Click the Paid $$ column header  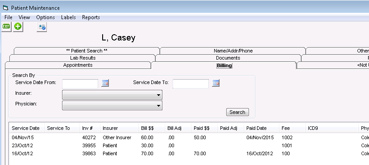tap(204, 128)
